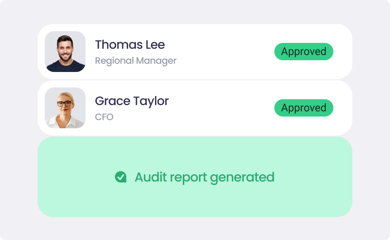Open the Audit report generated banner
Image resolution: width=390 pixels, height=240 pixels.
pos(195,177)
